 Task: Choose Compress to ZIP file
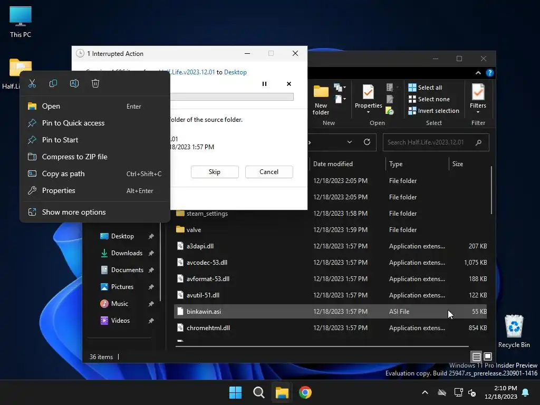pyautogui.click(x=95, y=157)
